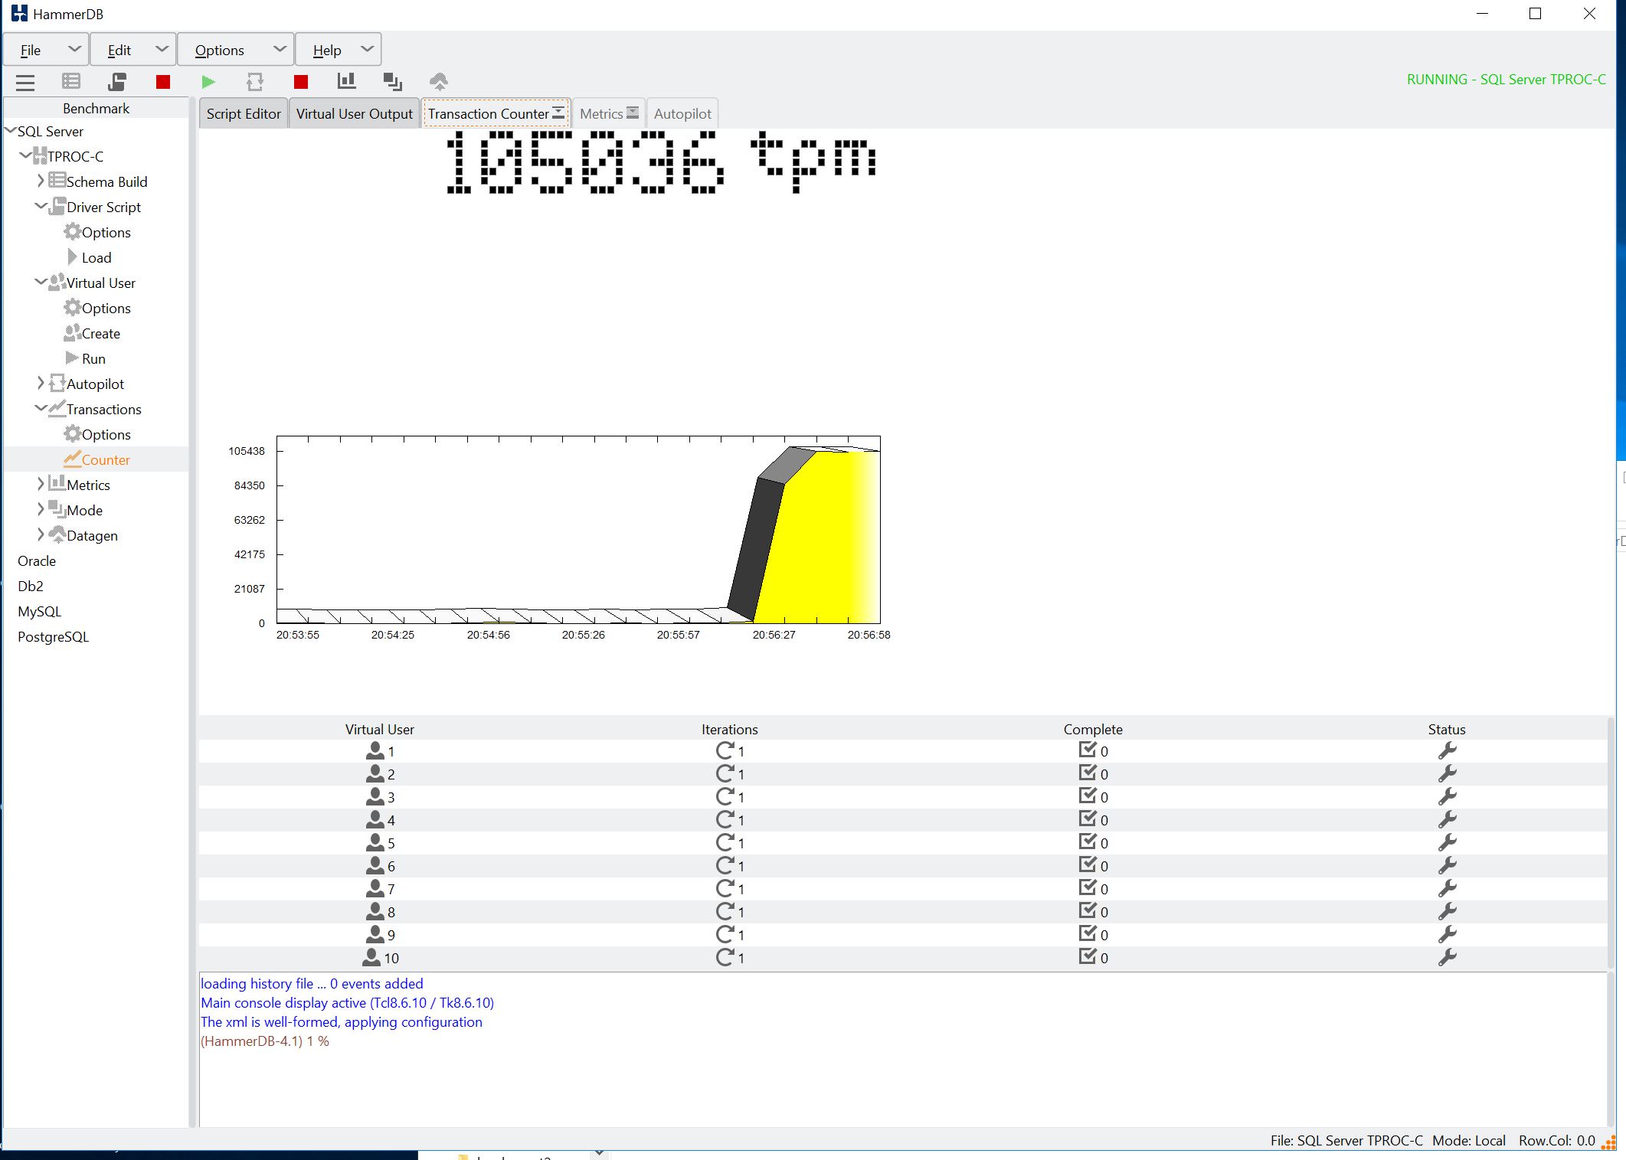This screenshot has height=1160, width=1626.
Task: Expand the Schema Build tree node
Action: pyautogui.click(x=41, y=181)
